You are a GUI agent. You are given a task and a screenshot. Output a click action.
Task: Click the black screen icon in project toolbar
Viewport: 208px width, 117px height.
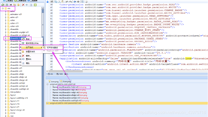[11, 5]
